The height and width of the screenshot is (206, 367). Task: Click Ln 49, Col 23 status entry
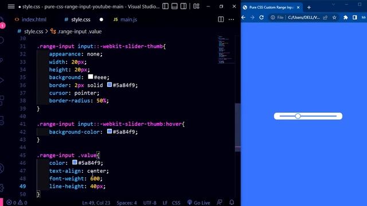96,203
